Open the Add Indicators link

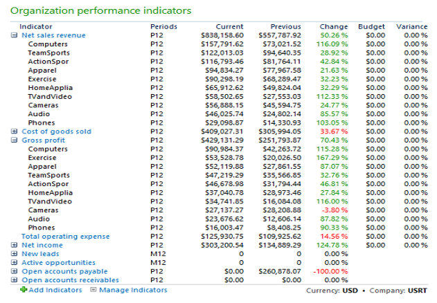pyautogui.click(x=55, y=291)
